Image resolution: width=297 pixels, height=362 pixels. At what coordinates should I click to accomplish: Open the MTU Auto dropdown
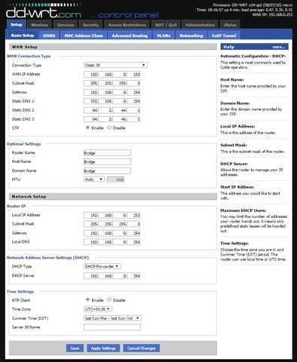click(94, 179)
